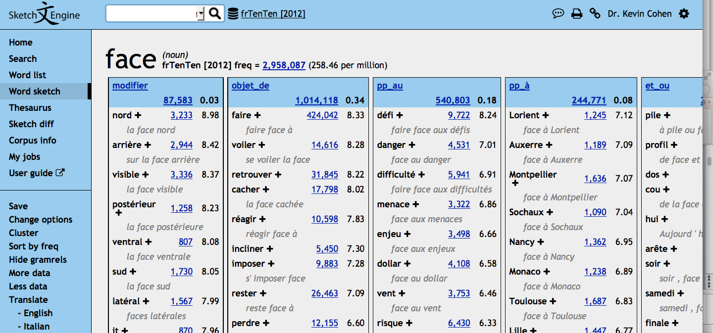Image resolution: width=713 pixels, height=333 pixels.
Task: Toggle Hide gramrels in the sidebar
Action: [38, 260]
